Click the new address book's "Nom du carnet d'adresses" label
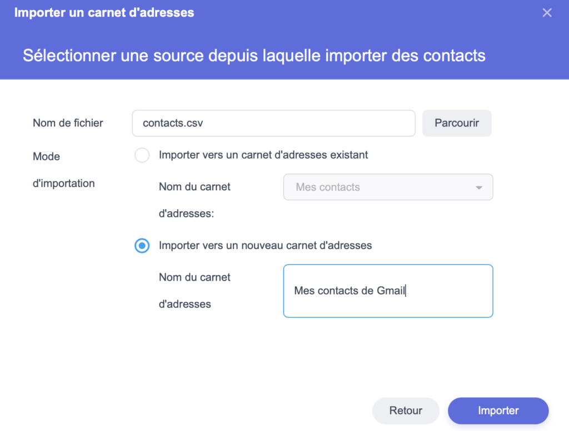 coord(194,290)
